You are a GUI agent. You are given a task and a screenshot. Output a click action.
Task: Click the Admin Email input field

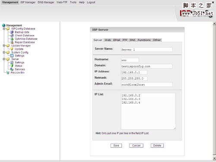click(x=147, y=85)
